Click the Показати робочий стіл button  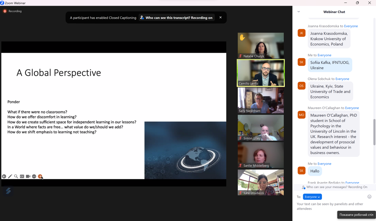pos(356,215)
